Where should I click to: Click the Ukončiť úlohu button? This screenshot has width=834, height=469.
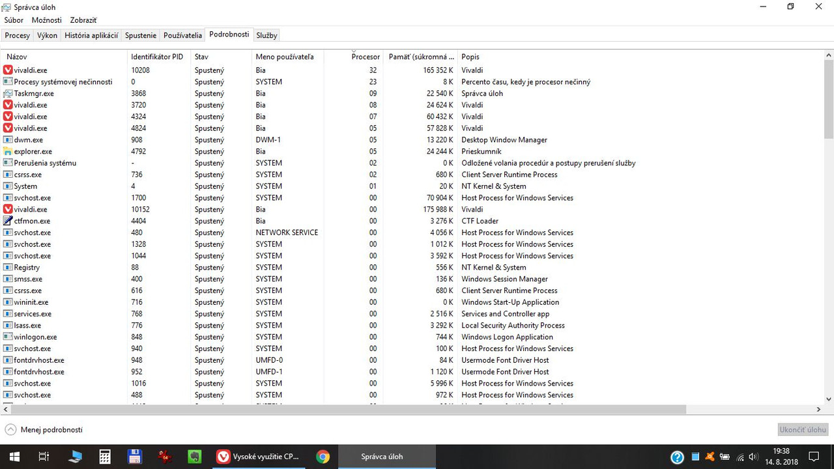click(803, 429)
